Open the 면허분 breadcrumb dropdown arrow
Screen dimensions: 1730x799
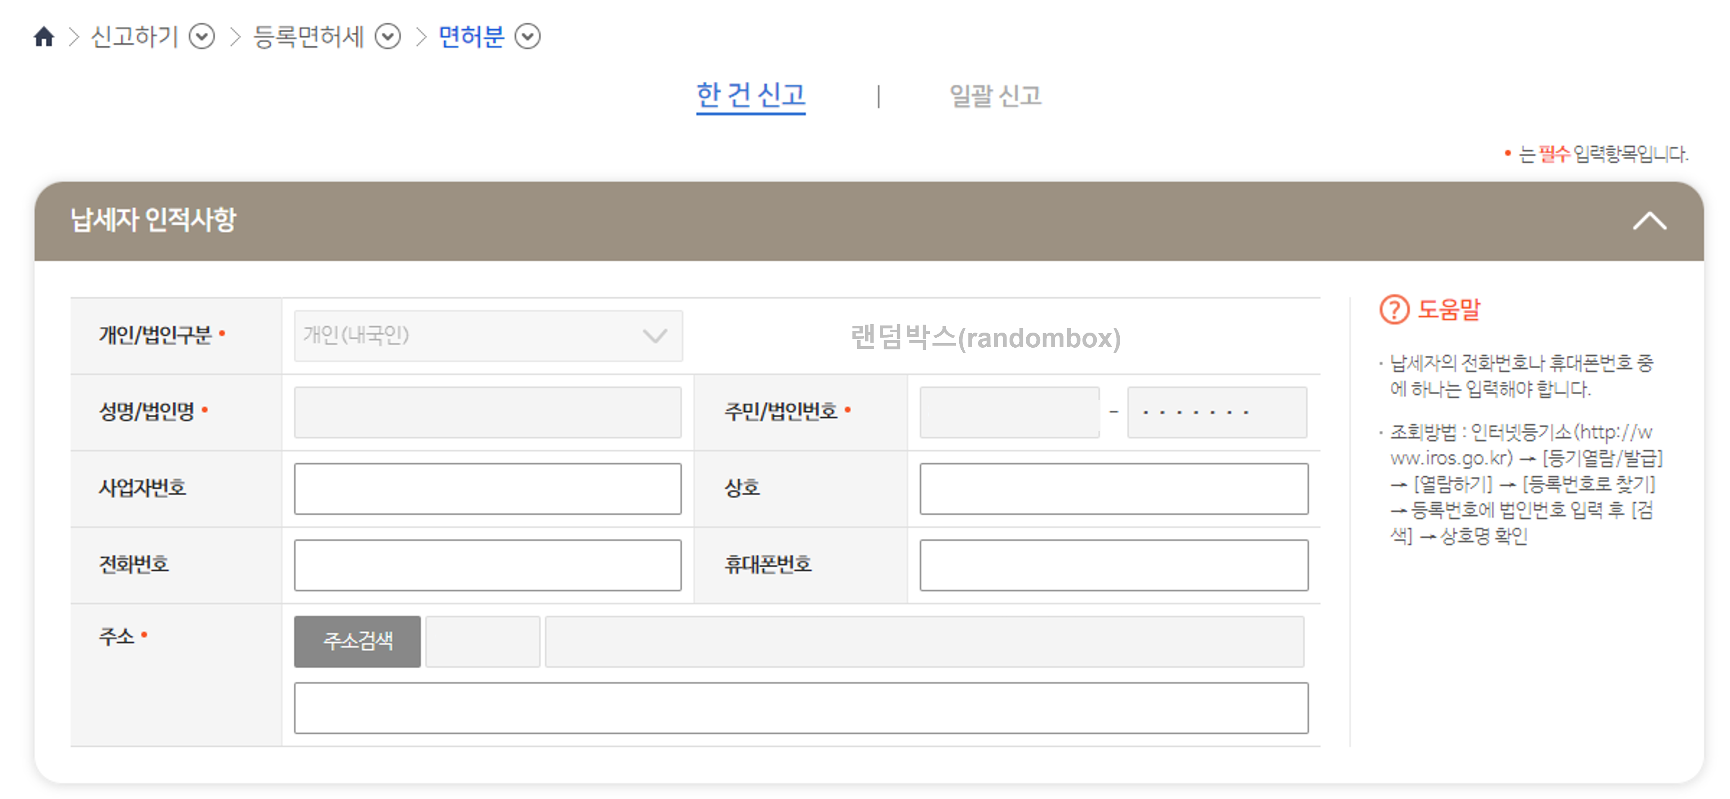tap(527, 36)
